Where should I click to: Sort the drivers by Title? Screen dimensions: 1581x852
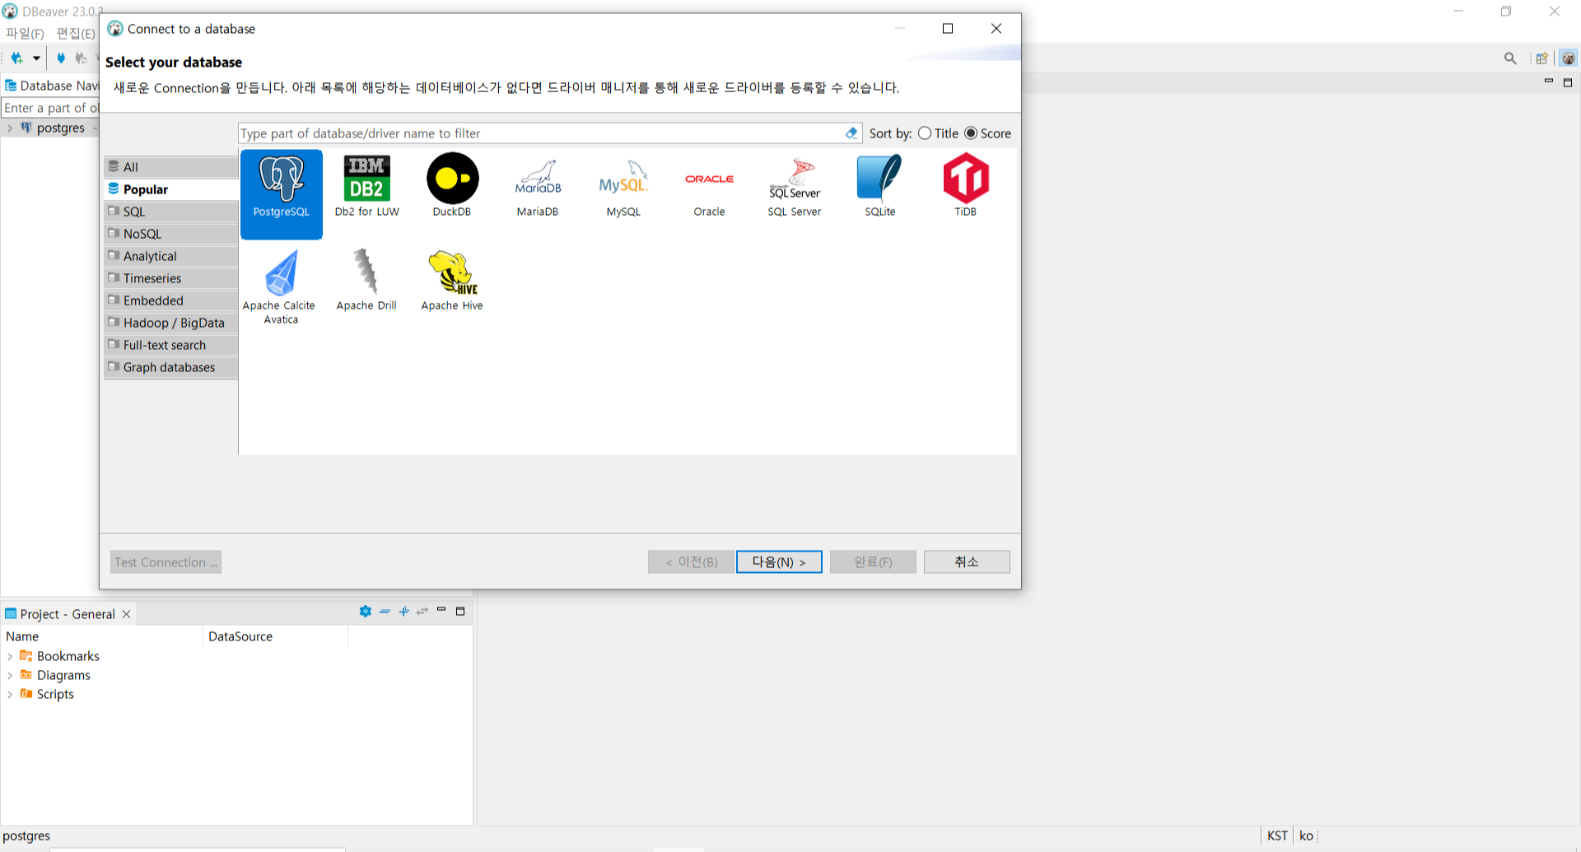click(938, 133)
